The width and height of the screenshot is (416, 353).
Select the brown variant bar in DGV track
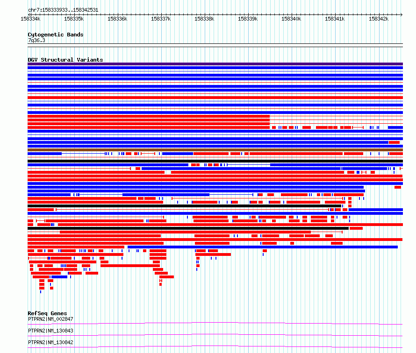(215, 150)
